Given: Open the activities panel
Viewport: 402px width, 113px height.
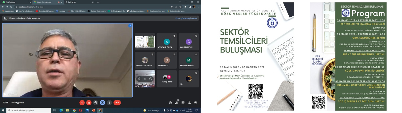Looking at the screenshot, I should tap(189, 103).
